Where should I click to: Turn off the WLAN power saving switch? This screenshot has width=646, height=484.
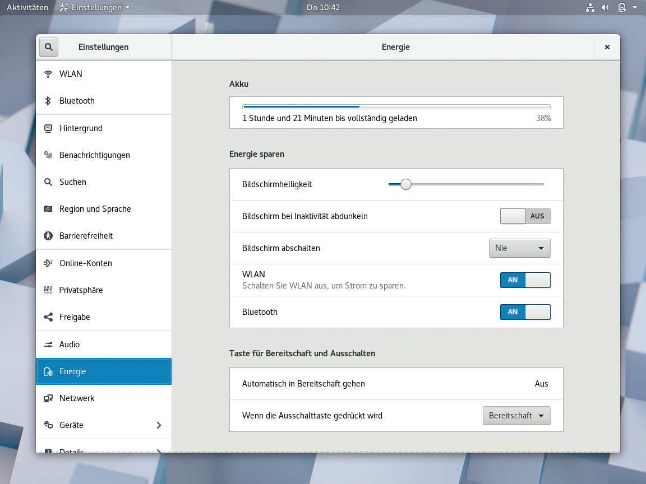tap(525, 280)
